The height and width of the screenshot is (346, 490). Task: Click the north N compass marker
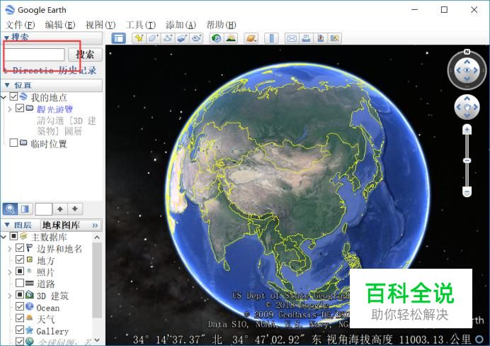click(467, 52)
